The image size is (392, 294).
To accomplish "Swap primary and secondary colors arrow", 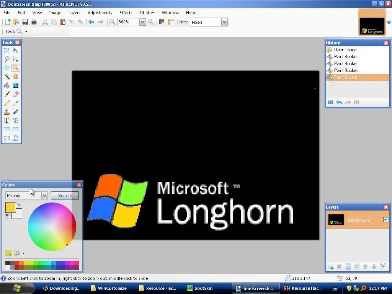I will 19,205.
